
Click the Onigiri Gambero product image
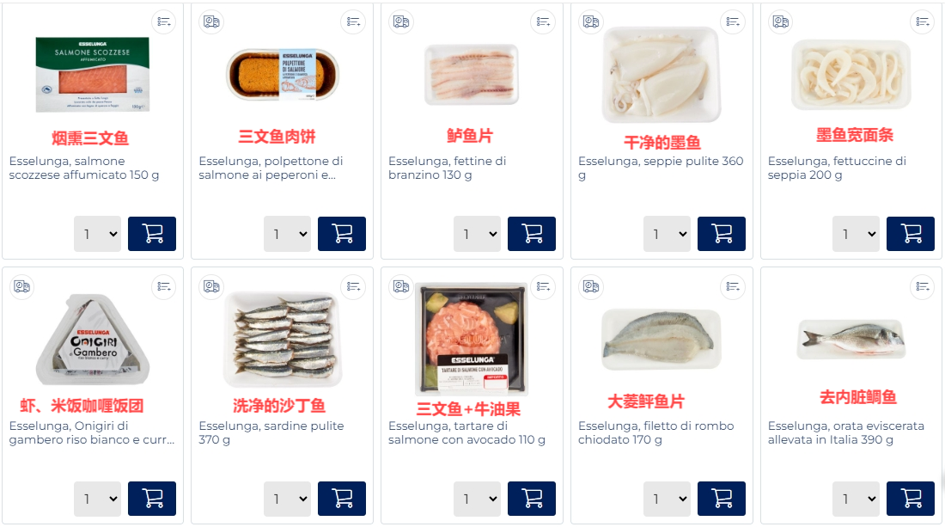point(92,340)
